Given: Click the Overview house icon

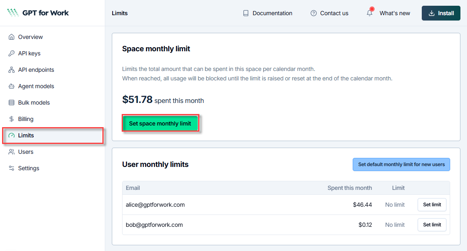Looking at the screenshot, I should 12,37.
